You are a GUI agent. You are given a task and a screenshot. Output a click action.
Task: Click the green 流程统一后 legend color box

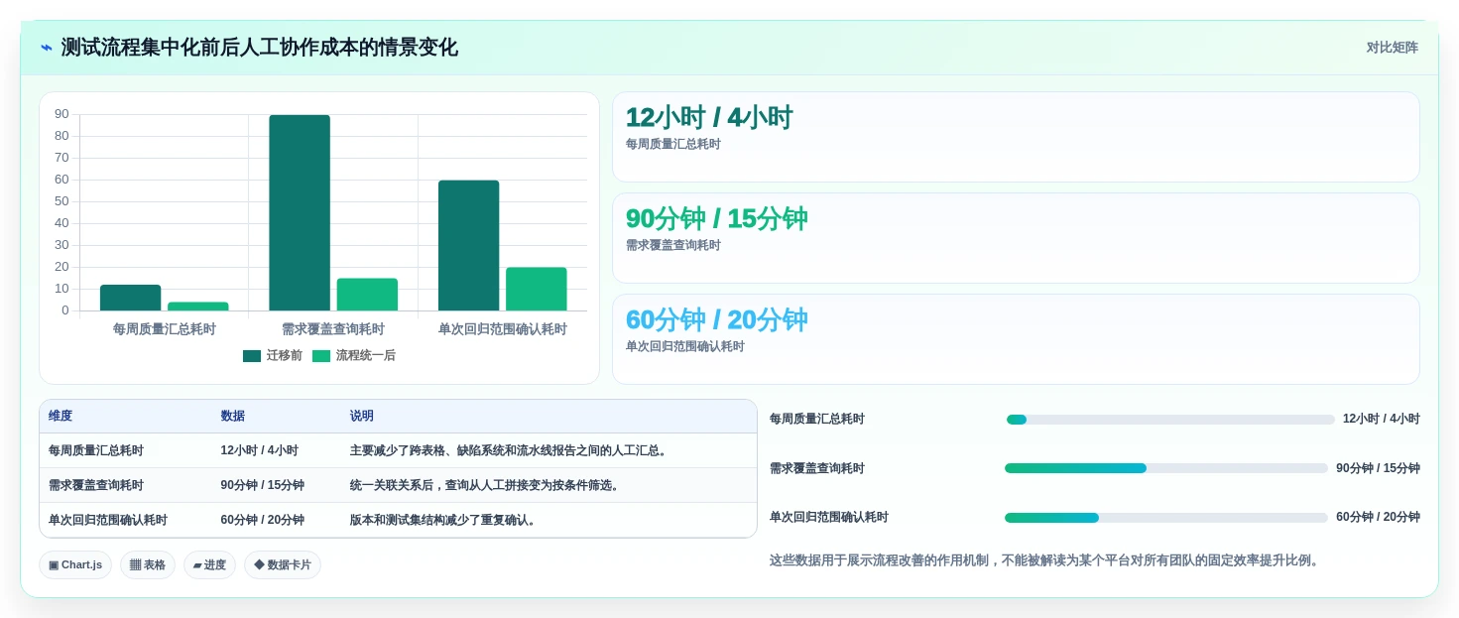[321, 355]
